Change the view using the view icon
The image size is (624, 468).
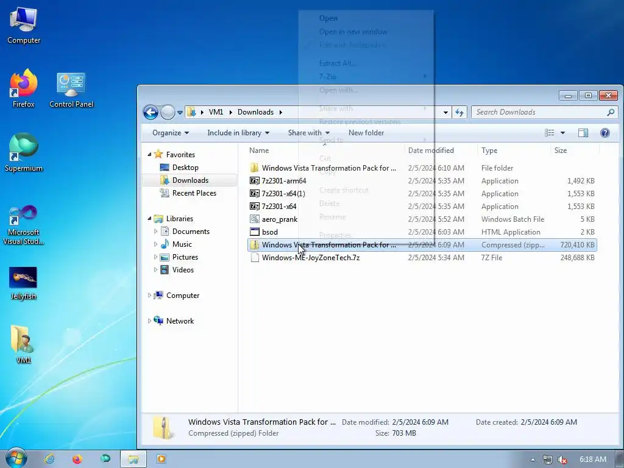[x=549, y=133]
